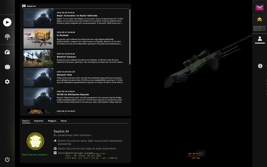The width and height of the screenshot is (267, 167).
Task: Click 'Bu yükseltmeye dahil özellikler:' text
Action: click(x=73, y=135)
